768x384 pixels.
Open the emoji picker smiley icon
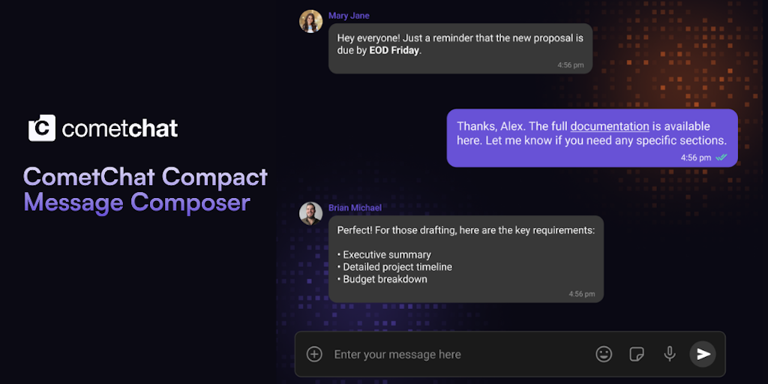pos(604,354)
